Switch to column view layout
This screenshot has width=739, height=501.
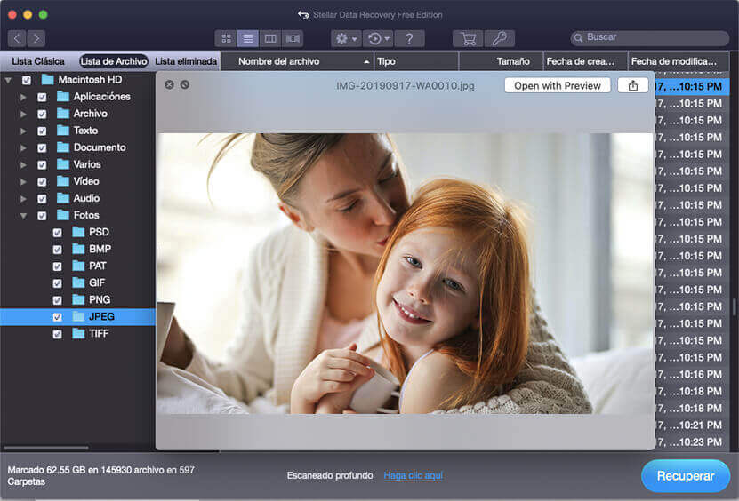coord(270,39)
